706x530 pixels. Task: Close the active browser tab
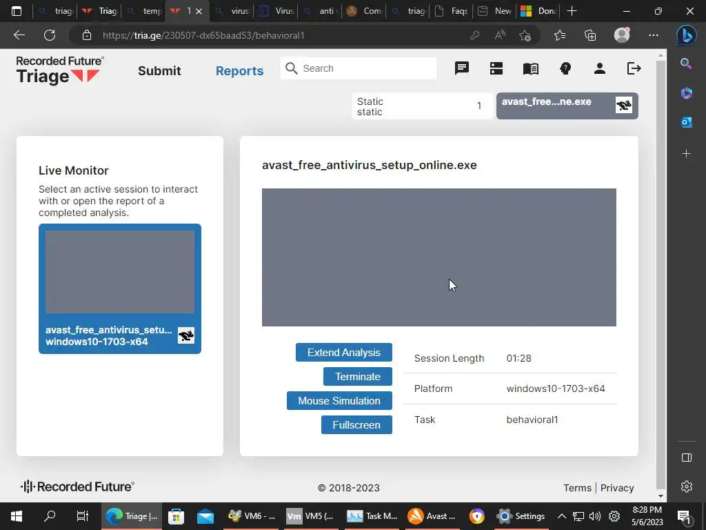click(199, 11)
